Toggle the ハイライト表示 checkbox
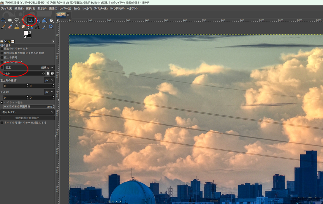 2,103
